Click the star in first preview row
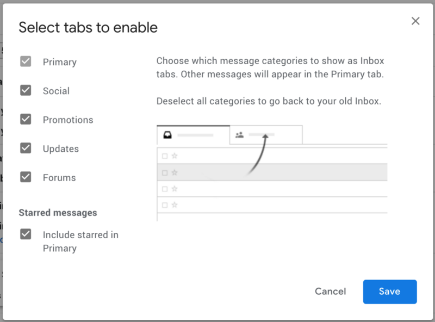 (x=175, y=156)
